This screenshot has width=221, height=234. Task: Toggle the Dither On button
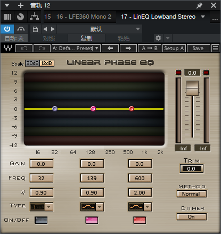click(x=192, y=216)
